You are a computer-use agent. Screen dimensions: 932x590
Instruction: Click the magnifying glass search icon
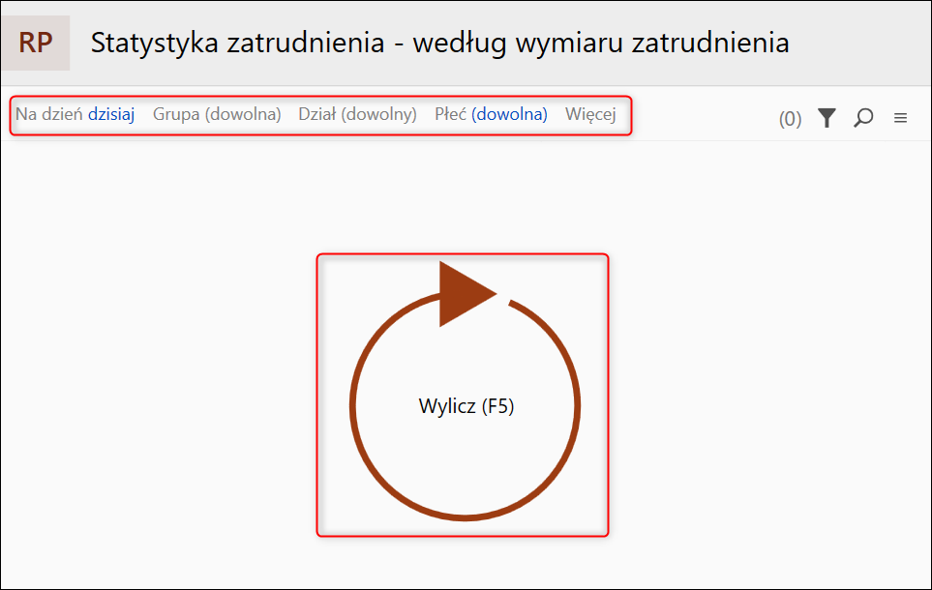[x=863, y=118]
